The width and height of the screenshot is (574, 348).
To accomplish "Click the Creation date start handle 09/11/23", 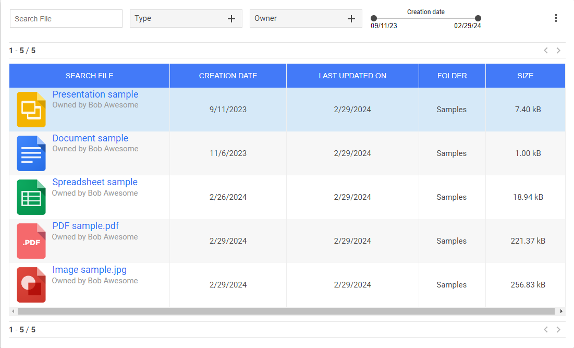I will pyautogui.click(x=374, y=18).
